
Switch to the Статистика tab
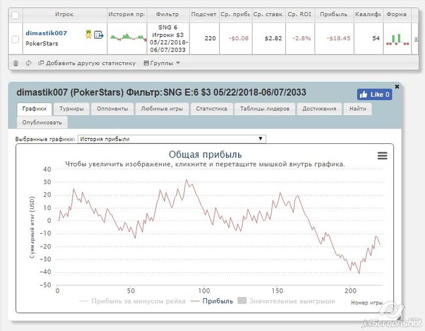[211, 109]
